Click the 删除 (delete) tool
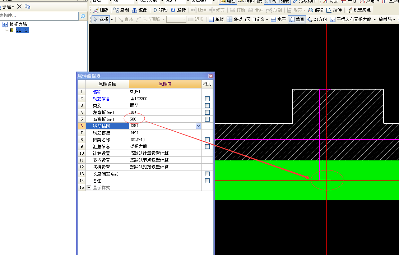 101,10
